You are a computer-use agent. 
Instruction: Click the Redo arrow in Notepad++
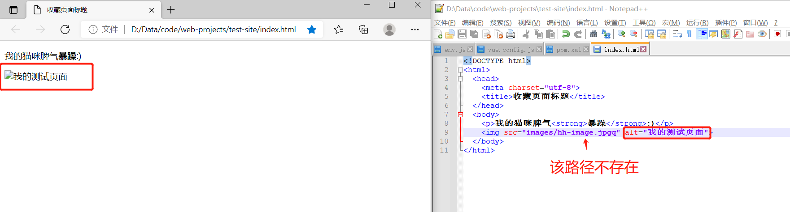point(578,34)
